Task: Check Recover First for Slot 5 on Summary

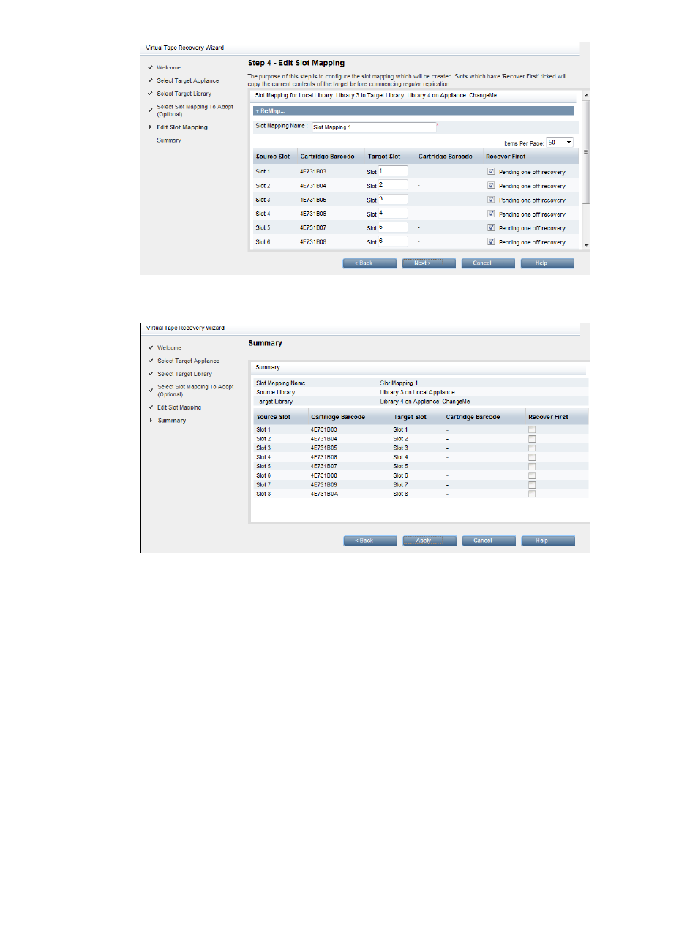Action: coord(532,466)
